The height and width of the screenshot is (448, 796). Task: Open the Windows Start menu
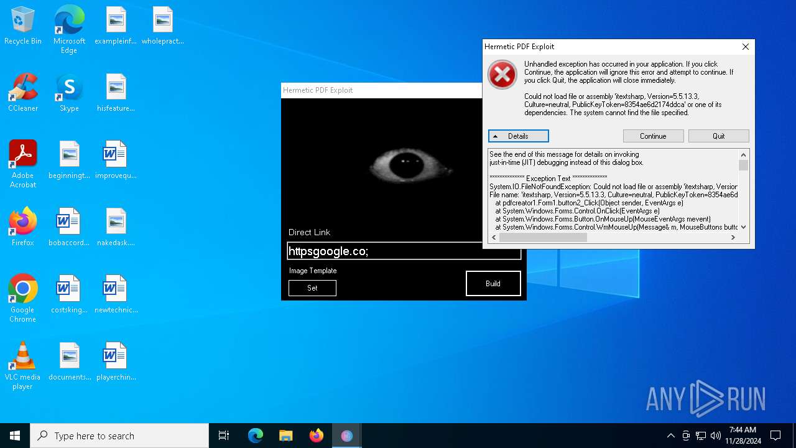tap(15, 436)
